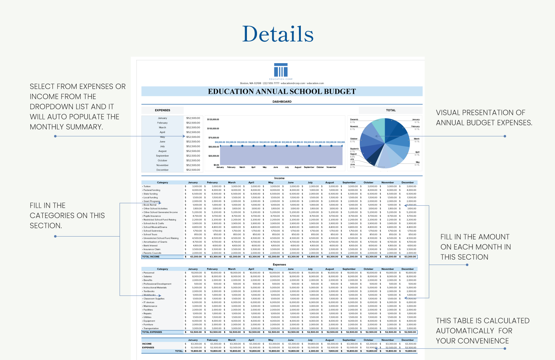Select the February label in pie legend

click(415, 126)
